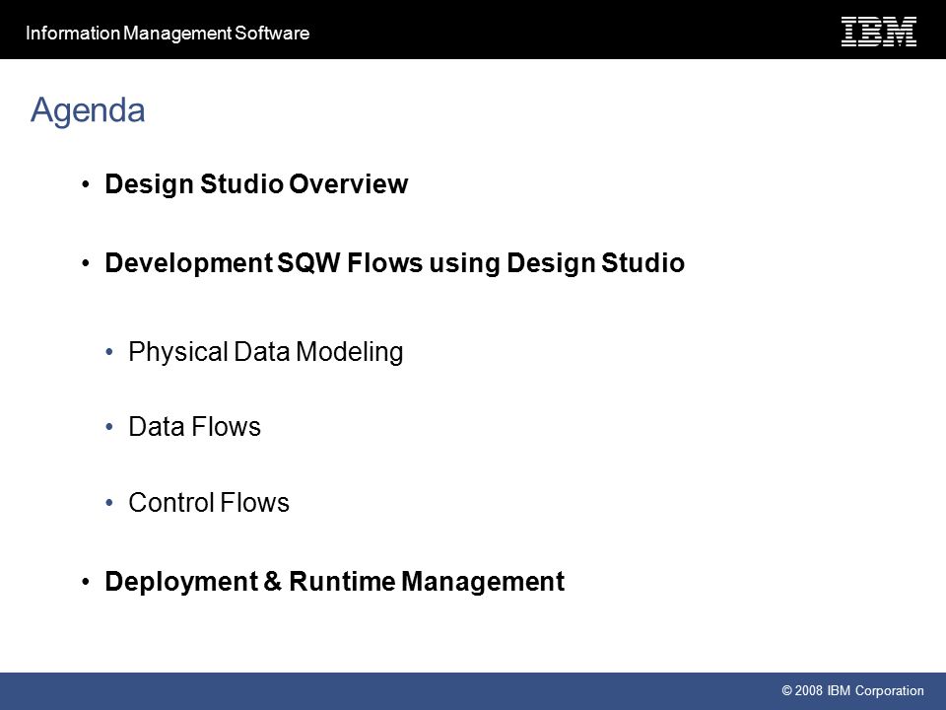
Task: Click 'Deployment & Runtime Management' bullet
Action: pyautogui.click(x=335, y=582)
